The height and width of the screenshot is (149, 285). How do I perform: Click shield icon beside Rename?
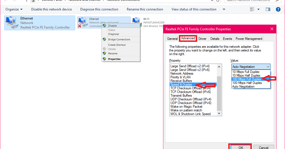(104, 53)
